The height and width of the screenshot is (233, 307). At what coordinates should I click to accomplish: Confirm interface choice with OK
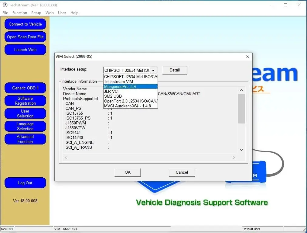(127, 172)
